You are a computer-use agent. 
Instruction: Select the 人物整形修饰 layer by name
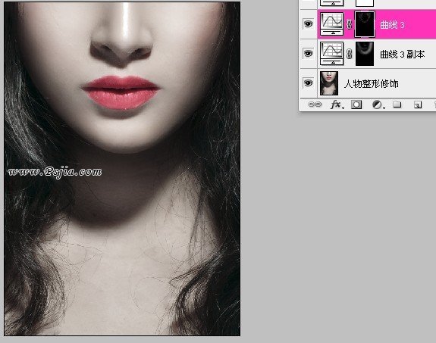pos(372,83)
